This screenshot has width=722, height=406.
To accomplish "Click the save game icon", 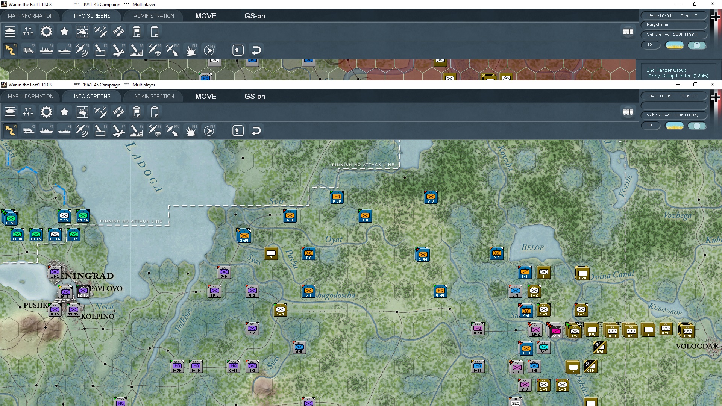I will click(x=137, y=112).
